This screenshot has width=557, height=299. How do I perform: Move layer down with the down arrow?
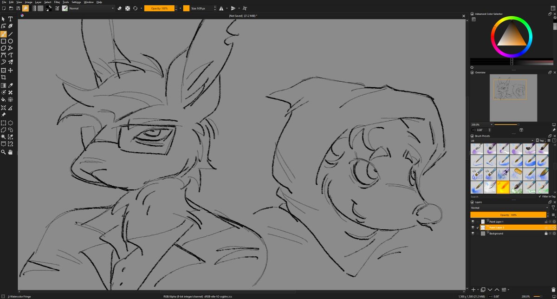(489, 290)
